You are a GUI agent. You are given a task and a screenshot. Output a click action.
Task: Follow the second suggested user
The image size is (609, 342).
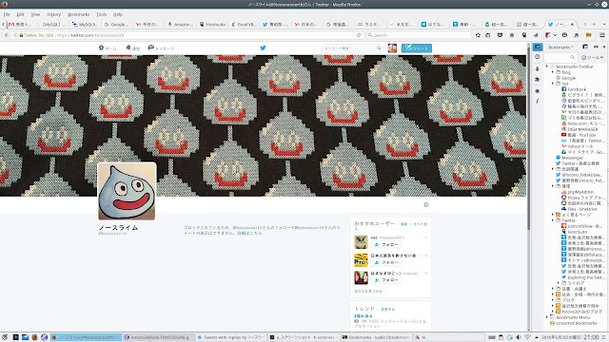click(x=386, y=262)
